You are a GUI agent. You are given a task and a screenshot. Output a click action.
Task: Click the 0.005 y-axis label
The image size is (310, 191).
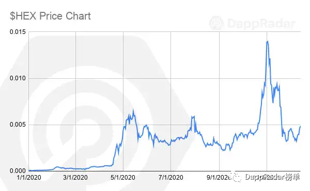pos(18,125)
